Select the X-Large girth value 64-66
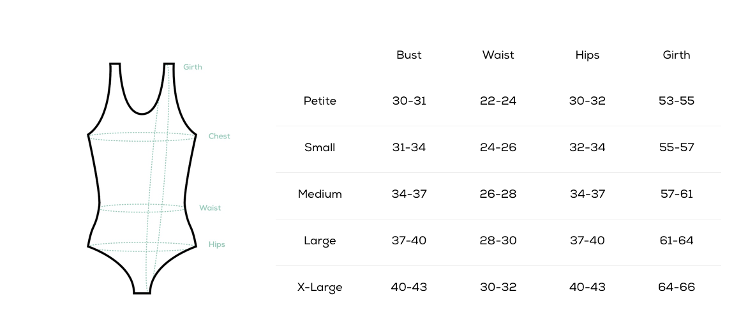The image size is (748, 326). point(677,287)
